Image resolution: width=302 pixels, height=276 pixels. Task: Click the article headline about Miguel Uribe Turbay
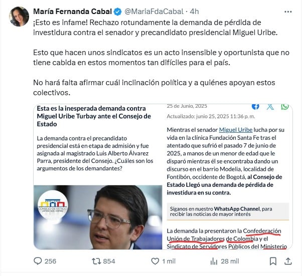point(94,116)
